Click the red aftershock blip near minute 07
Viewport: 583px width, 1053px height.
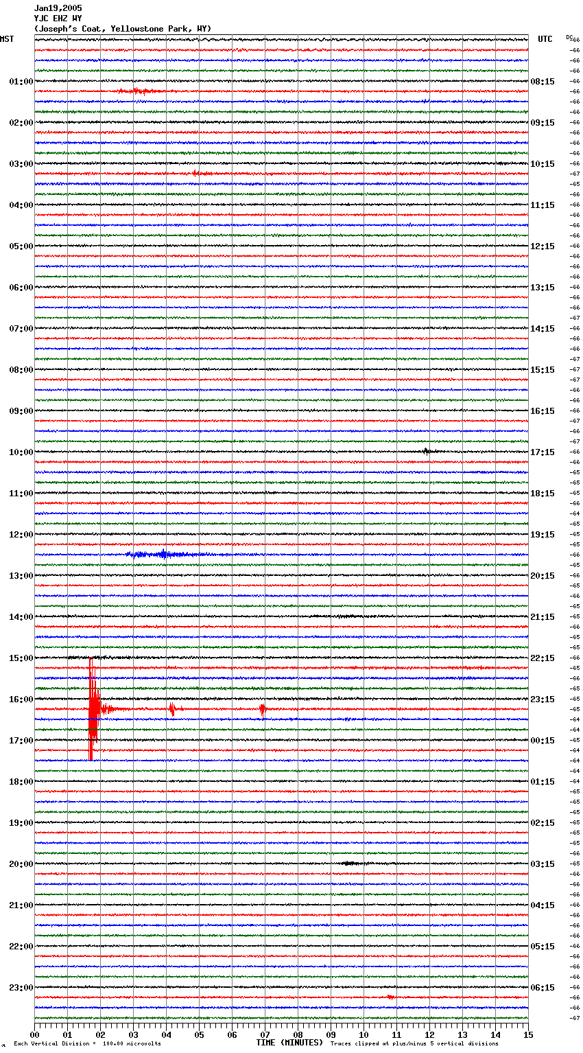tap(263, 709)
